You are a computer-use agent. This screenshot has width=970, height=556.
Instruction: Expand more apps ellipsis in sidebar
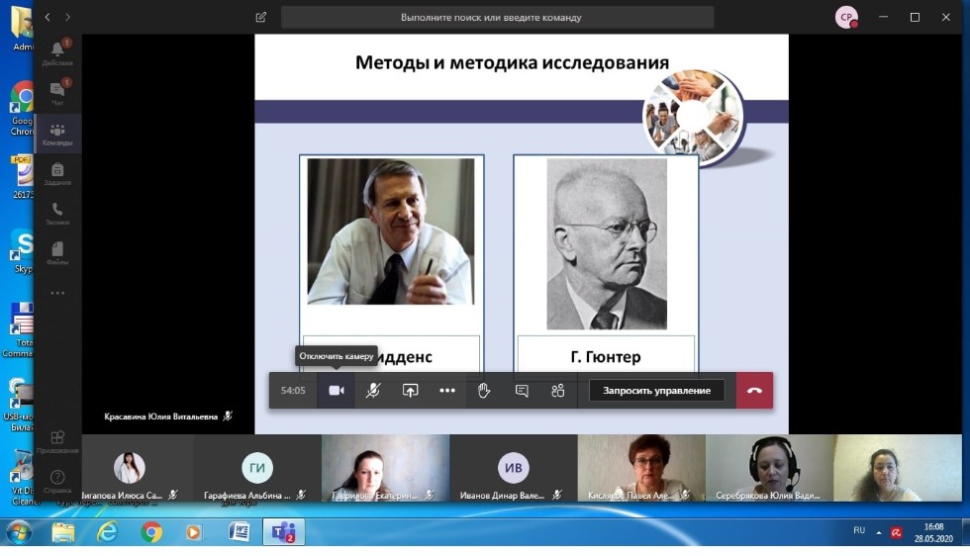(x=57, y=293)
